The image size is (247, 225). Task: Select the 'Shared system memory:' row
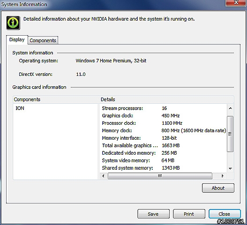click(164, 168)
